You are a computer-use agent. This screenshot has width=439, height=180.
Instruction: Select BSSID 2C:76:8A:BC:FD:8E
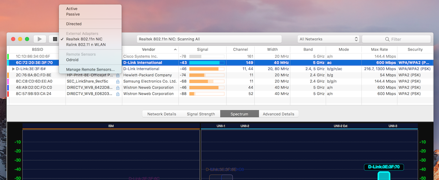click(x=33, y=75)
